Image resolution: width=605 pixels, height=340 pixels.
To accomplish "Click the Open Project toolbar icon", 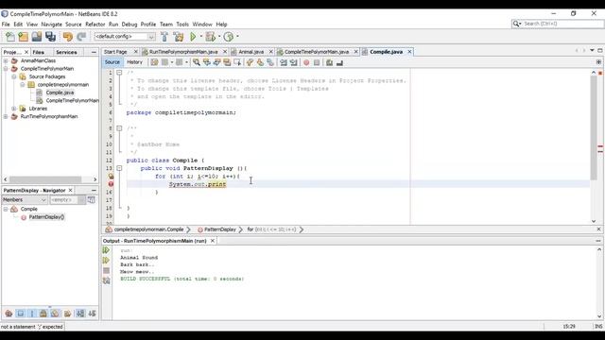I will point(37,37).
